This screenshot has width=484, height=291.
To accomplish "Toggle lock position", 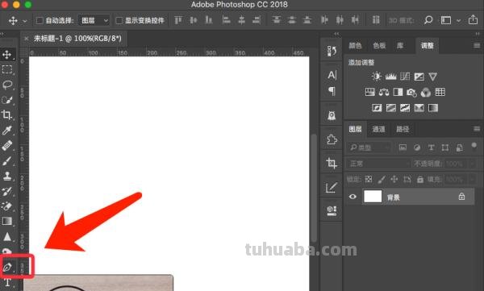I will pyautogui.click(x=394, y=179).
